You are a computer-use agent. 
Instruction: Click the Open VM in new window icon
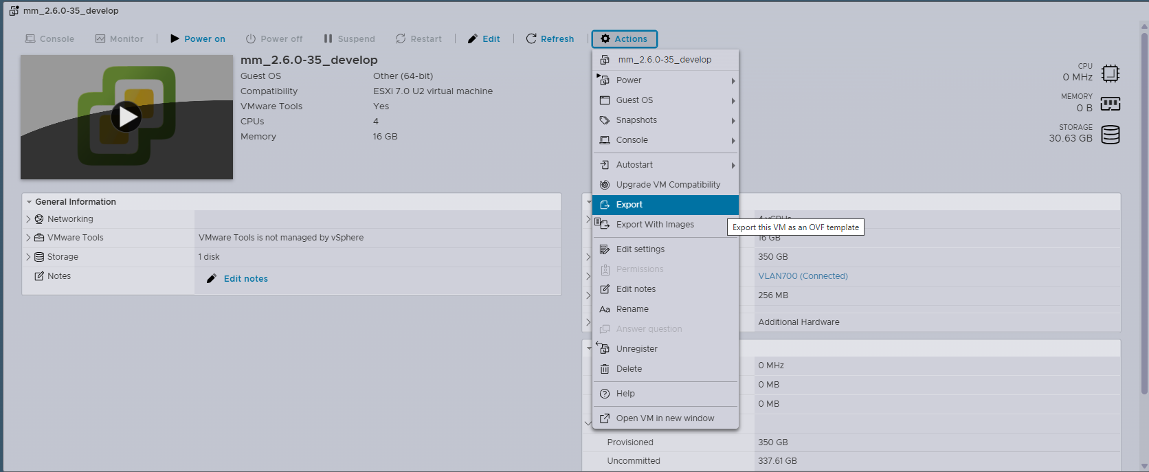point(605,418)
